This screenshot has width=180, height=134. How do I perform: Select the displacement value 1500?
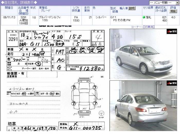(x=76, y=21)
